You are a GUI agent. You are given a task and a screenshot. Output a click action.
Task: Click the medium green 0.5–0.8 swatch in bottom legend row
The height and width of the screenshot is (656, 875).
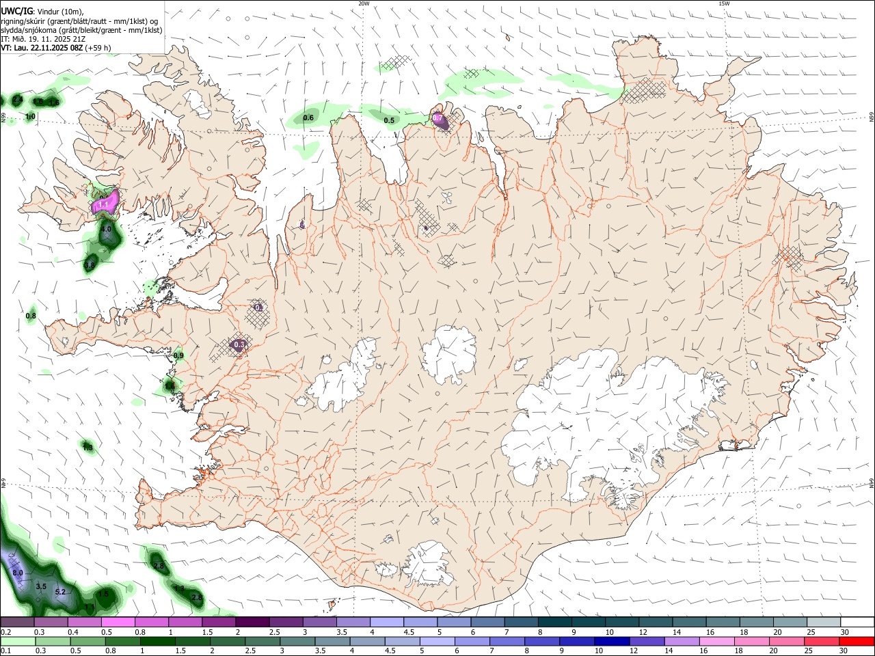point(90,641)
